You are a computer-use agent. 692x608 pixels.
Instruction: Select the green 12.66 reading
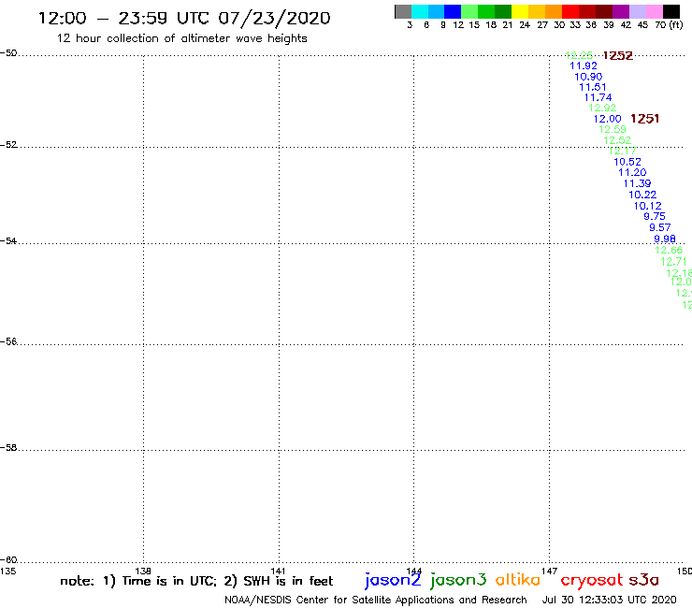669,251
